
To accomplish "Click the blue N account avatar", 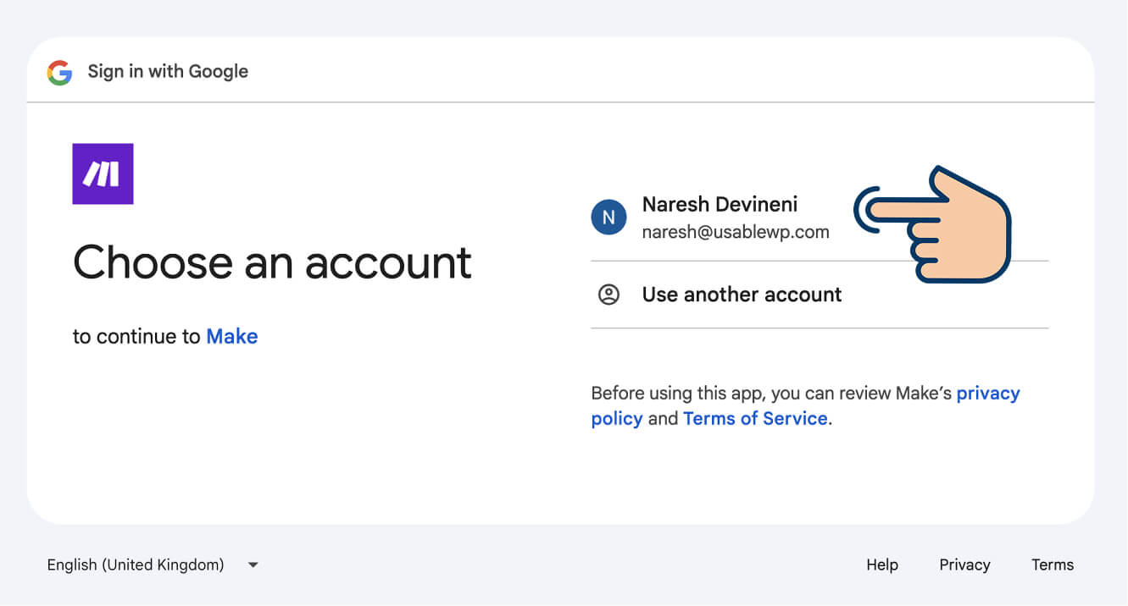I will click(608, 218).
